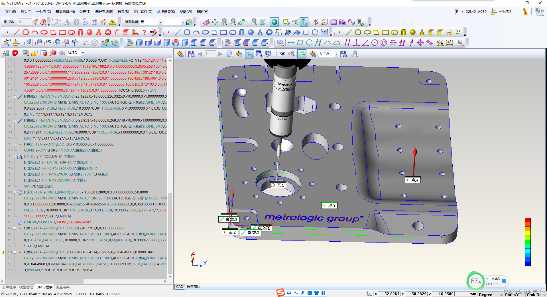The image size is (547, 297).
Task: Toggle the green table display in CAD toolbar
Action: [x=302, y=54]
